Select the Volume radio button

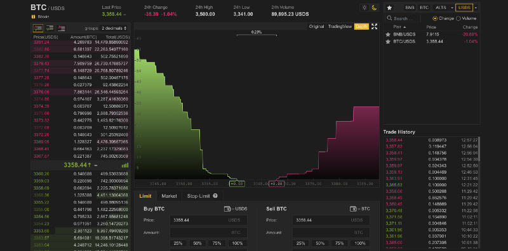tap(458, 18)
